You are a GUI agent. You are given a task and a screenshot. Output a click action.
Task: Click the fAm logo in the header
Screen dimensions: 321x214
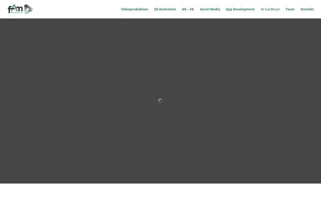click(20, 9)
